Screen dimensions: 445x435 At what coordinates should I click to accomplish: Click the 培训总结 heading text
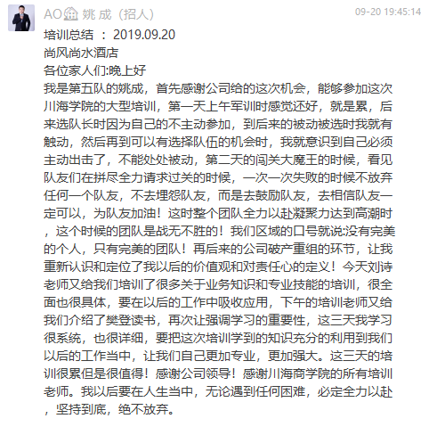[69, 35]
